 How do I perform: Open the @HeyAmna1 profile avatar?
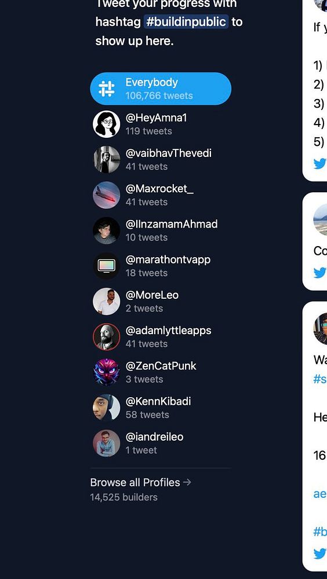coord(107,124)
